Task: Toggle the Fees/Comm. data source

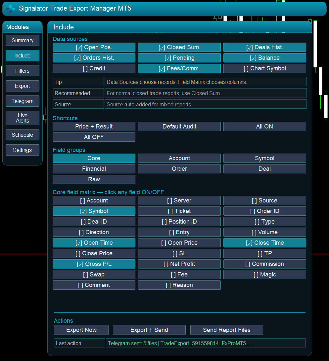Action: [x=179, y=68]
